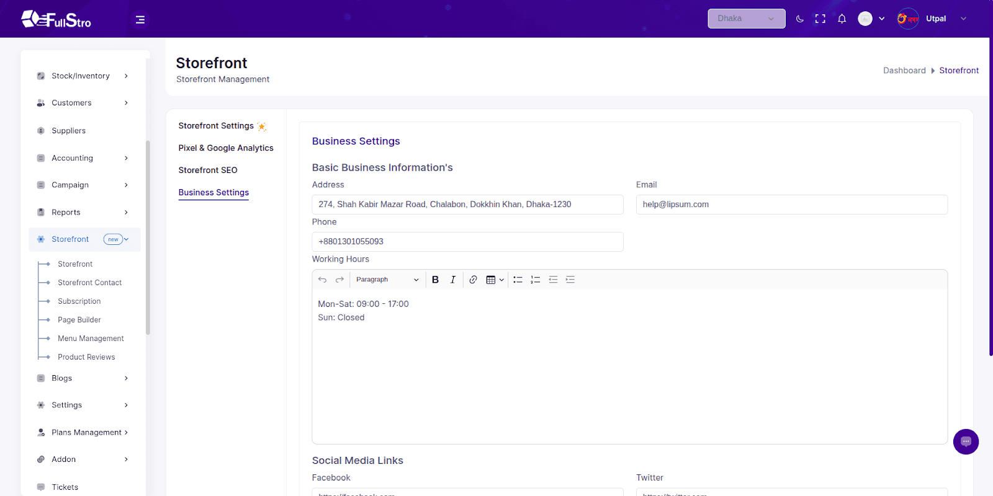Collapse the Storefront sidebar menu
This screenshot has width=993, height=496.
point(126,239)
